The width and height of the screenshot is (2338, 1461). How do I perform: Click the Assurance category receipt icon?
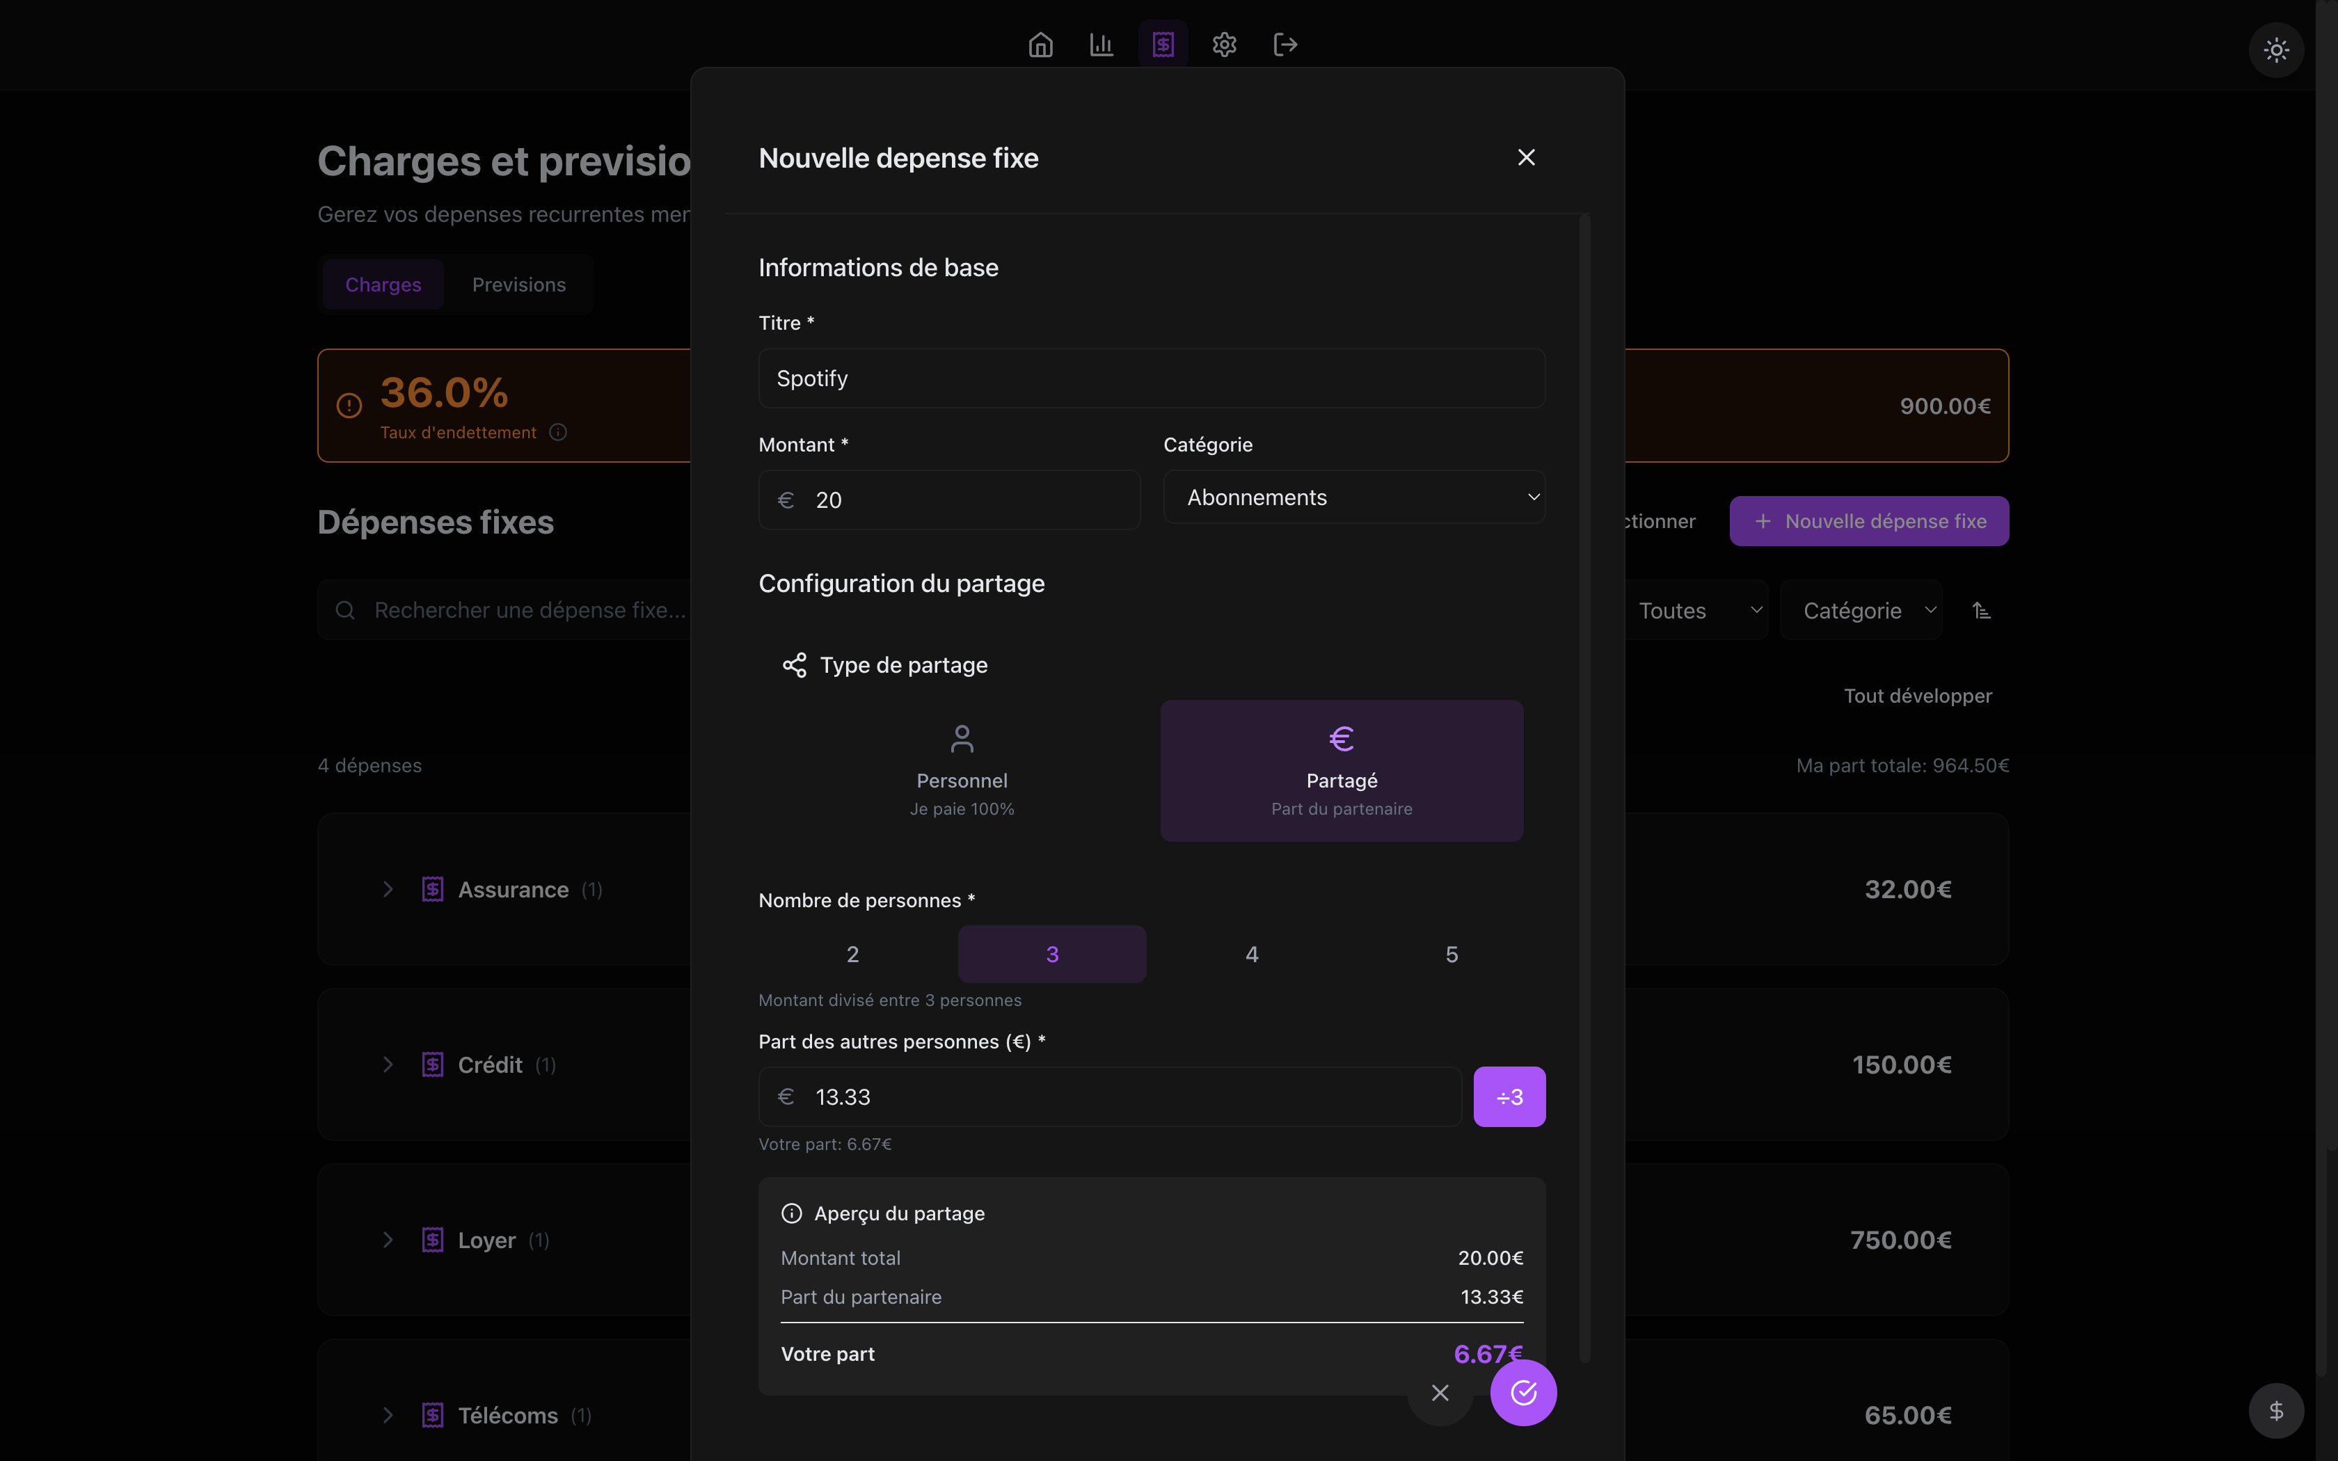coord(433,889)
